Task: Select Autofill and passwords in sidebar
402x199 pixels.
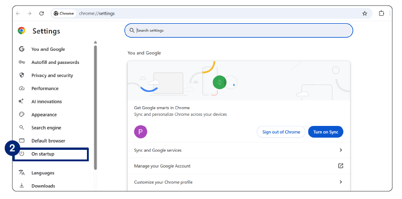Action: pos(55,63)
